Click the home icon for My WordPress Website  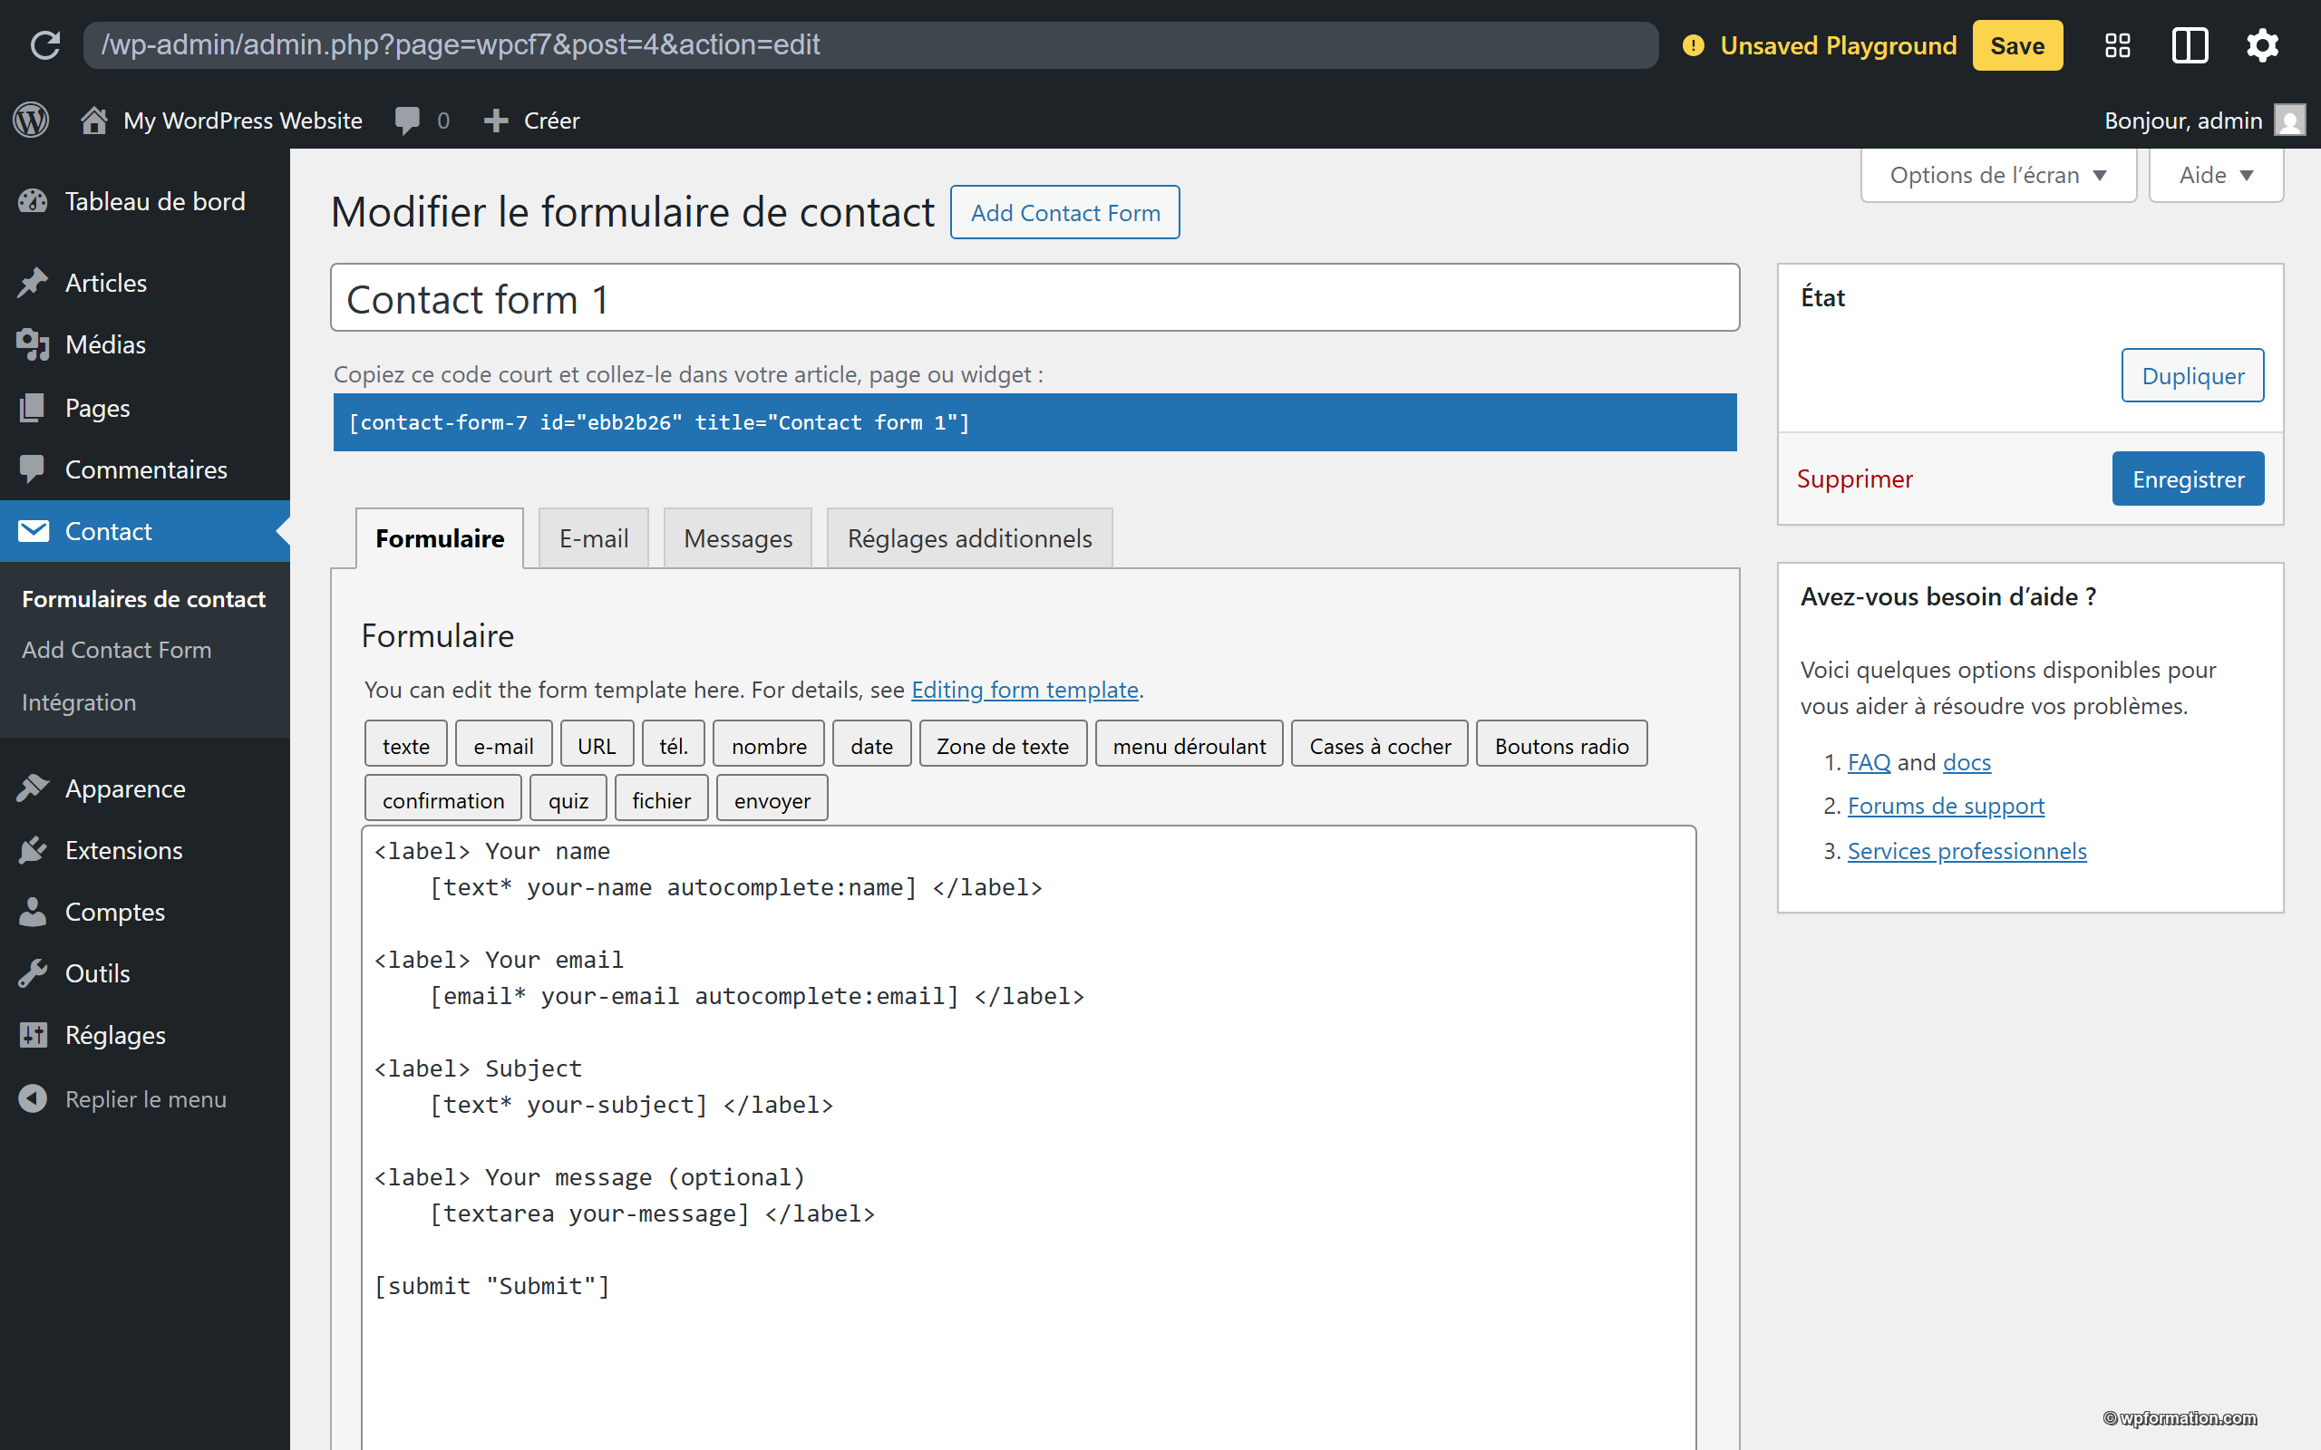(x=94, y=120)
